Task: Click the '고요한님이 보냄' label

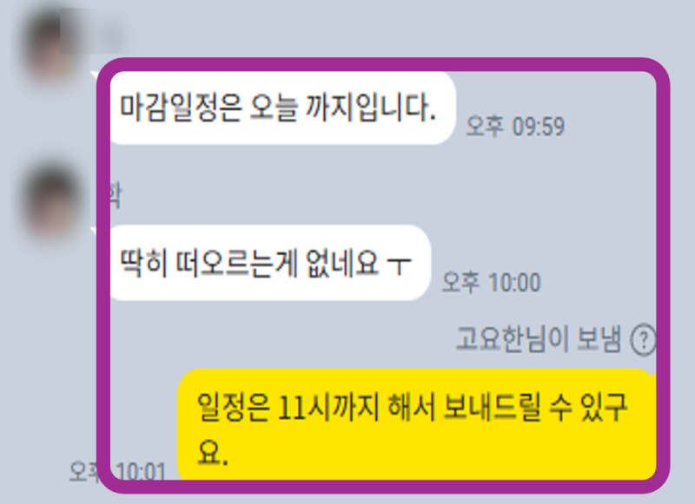Action: pos(538,339)
